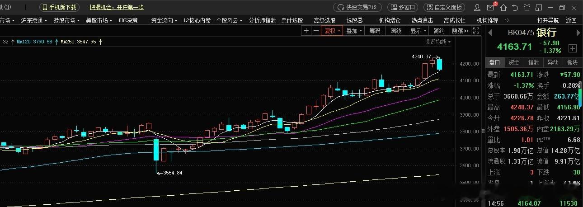
Task: Toggle 画线 drawing tools
Action: (x=396, y=31)
